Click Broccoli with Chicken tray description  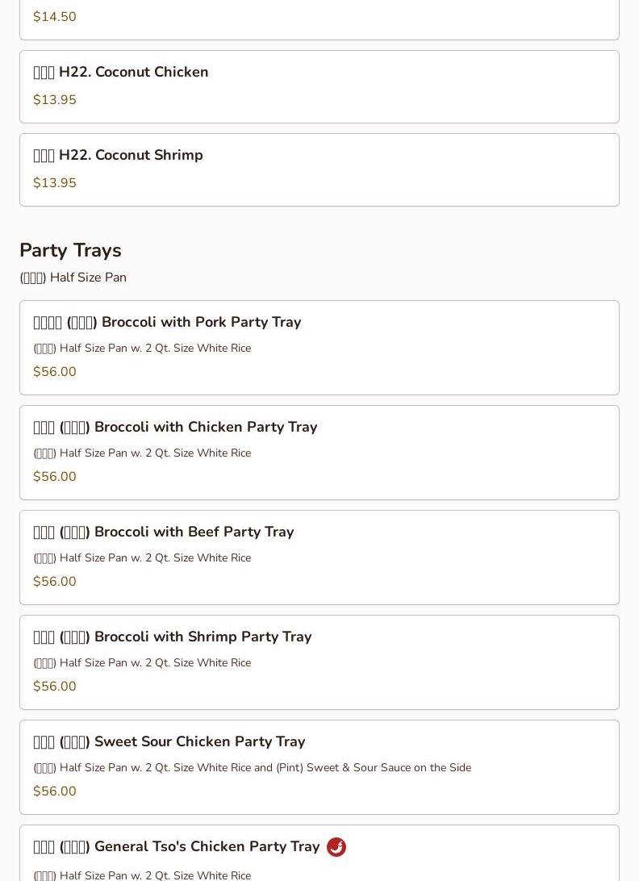[x=142, y=453]
